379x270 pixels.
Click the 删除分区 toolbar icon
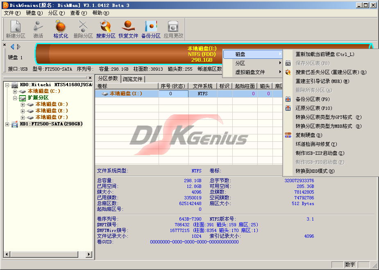click(83, 29)
